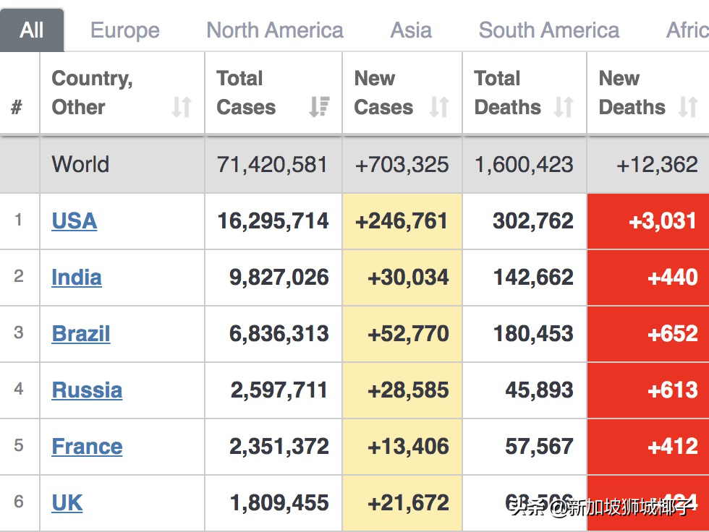The width and height of the screenshot is (709, 532).
Task: Show the Asia region tab
Action: click(x=411, y=30)
